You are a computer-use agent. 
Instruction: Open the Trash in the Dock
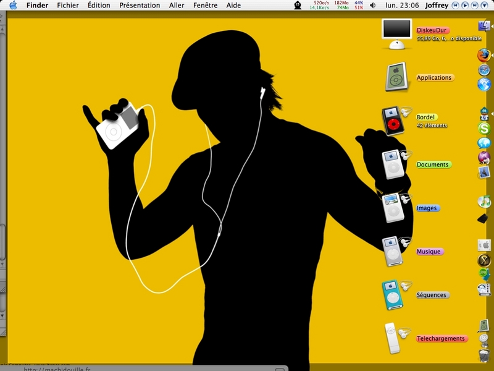(x=484, y=355)
